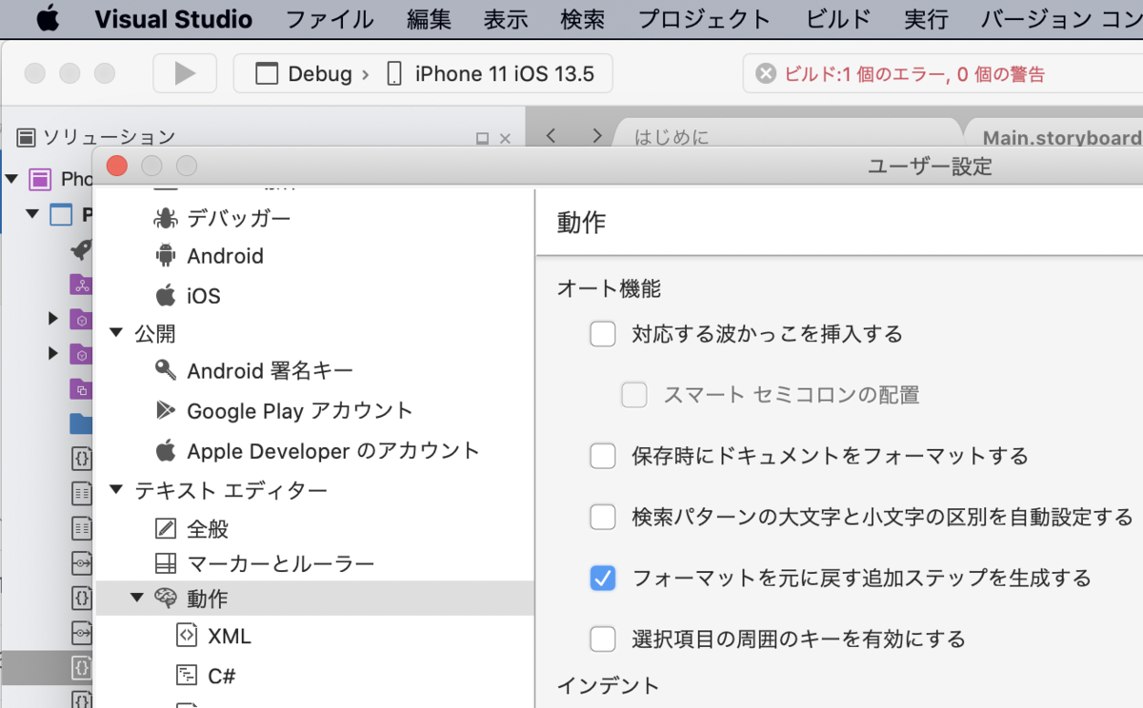Open the ビルド menu
Viewport: 1143px width, 708px height.
838,19
